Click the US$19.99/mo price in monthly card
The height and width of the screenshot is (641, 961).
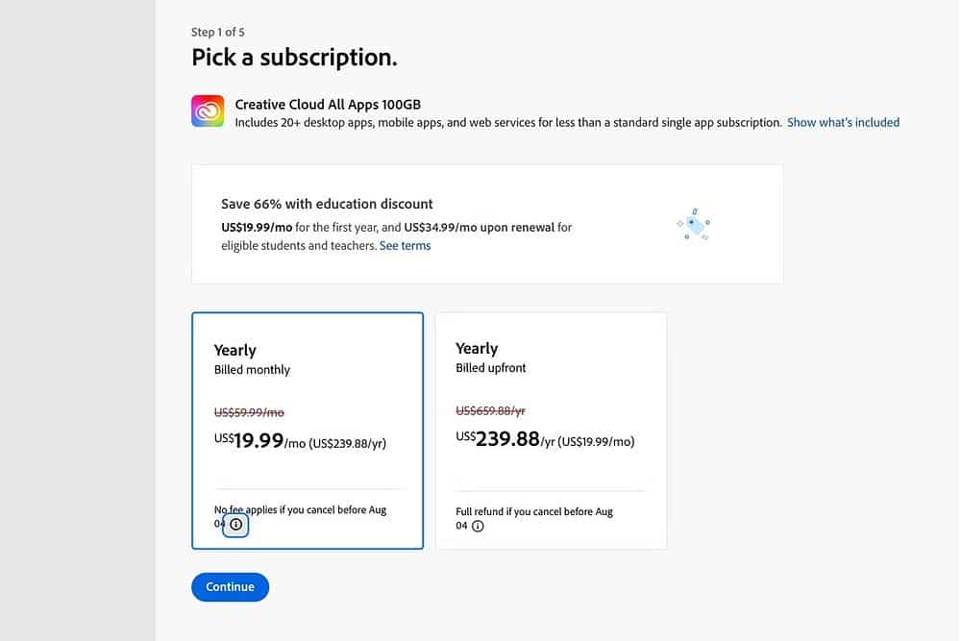250,441
